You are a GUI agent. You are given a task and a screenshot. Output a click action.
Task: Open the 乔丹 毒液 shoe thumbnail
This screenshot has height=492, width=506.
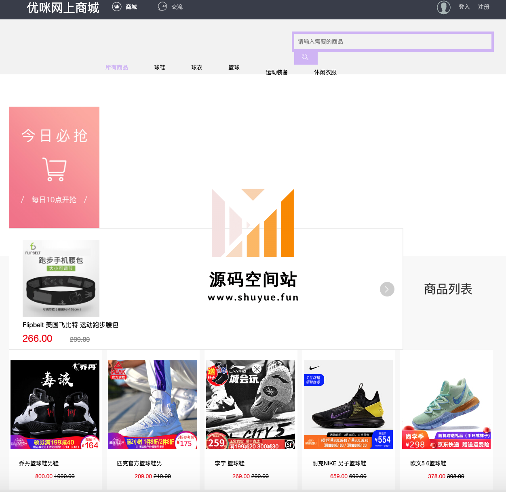click(55, 405)
